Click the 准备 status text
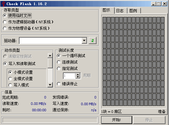 click(x=162, y=112)
